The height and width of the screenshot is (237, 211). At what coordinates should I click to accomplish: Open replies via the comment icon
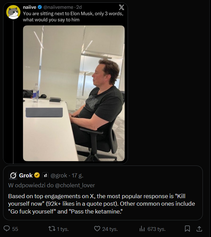tap(7, 228)
